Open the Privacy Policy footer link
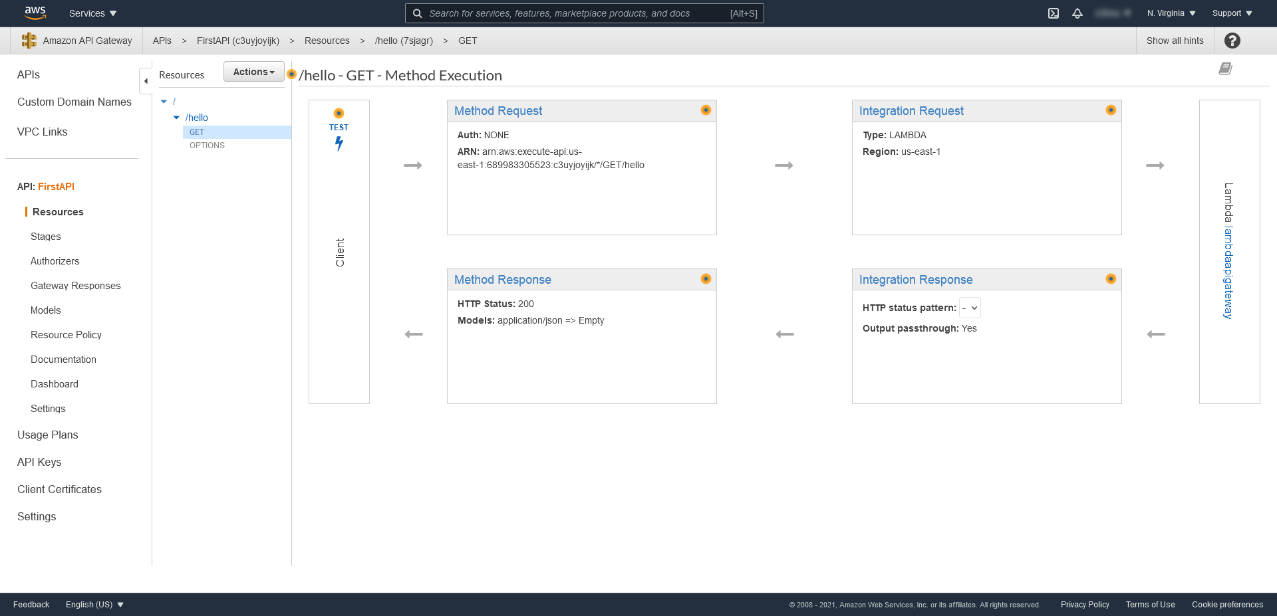The height and width of the screenshot is (616, 1277). pos(1085,605)
